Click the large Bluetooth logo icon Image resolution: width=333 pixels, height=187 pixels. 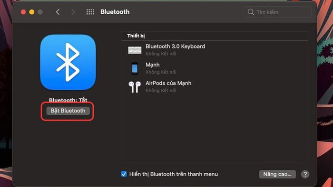(x=68, y=62)
